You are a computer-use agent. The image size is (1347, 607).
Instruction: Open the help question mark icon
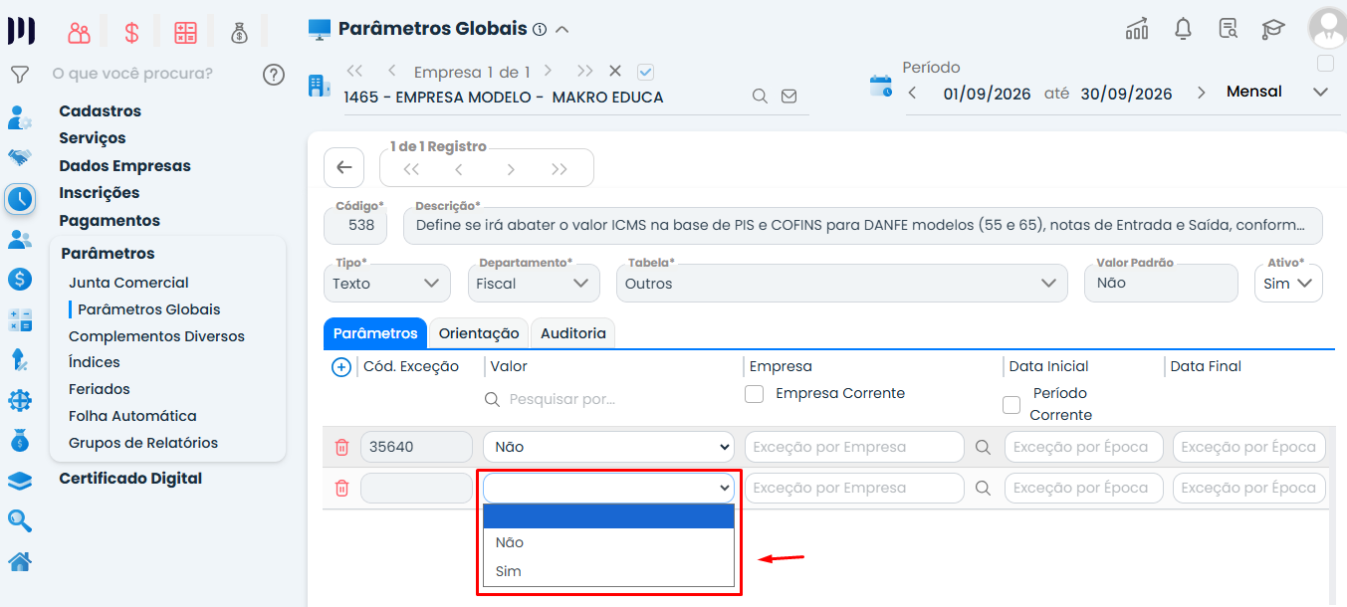coord(274,74)
